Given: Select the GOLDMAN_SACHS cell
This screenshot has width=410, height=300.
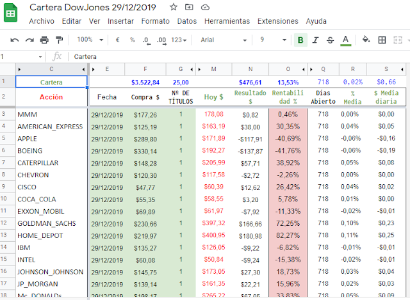Looking at the screenshot, I should [51, 223].
